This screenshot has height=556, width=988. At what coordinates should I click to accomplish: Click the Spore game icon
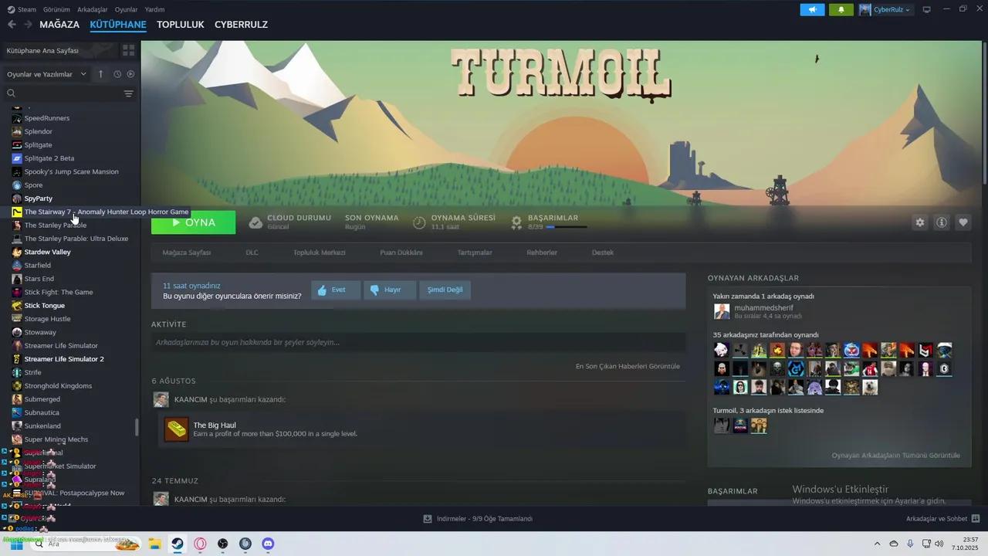pos(17,185)
